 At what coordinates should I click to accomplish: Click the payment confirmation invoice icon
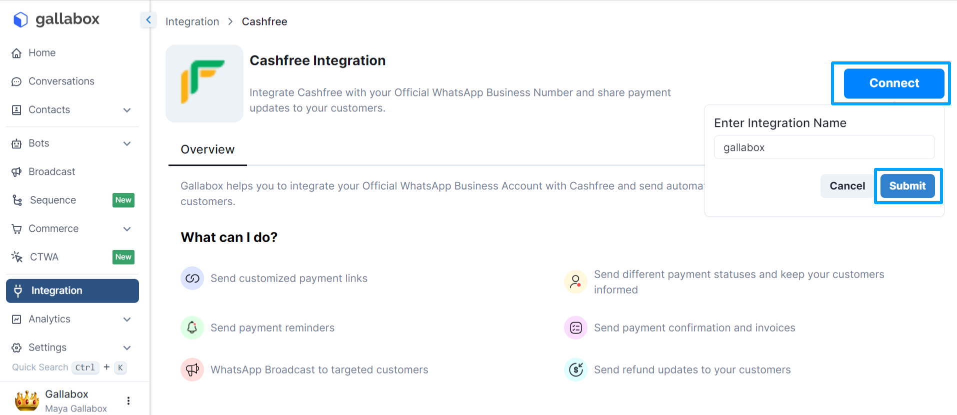575,328
